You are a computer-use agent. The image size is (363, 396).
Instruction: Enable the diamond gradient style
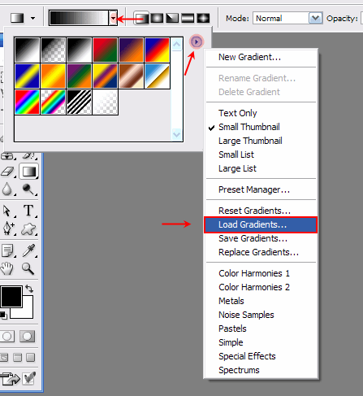click(203, 18)
